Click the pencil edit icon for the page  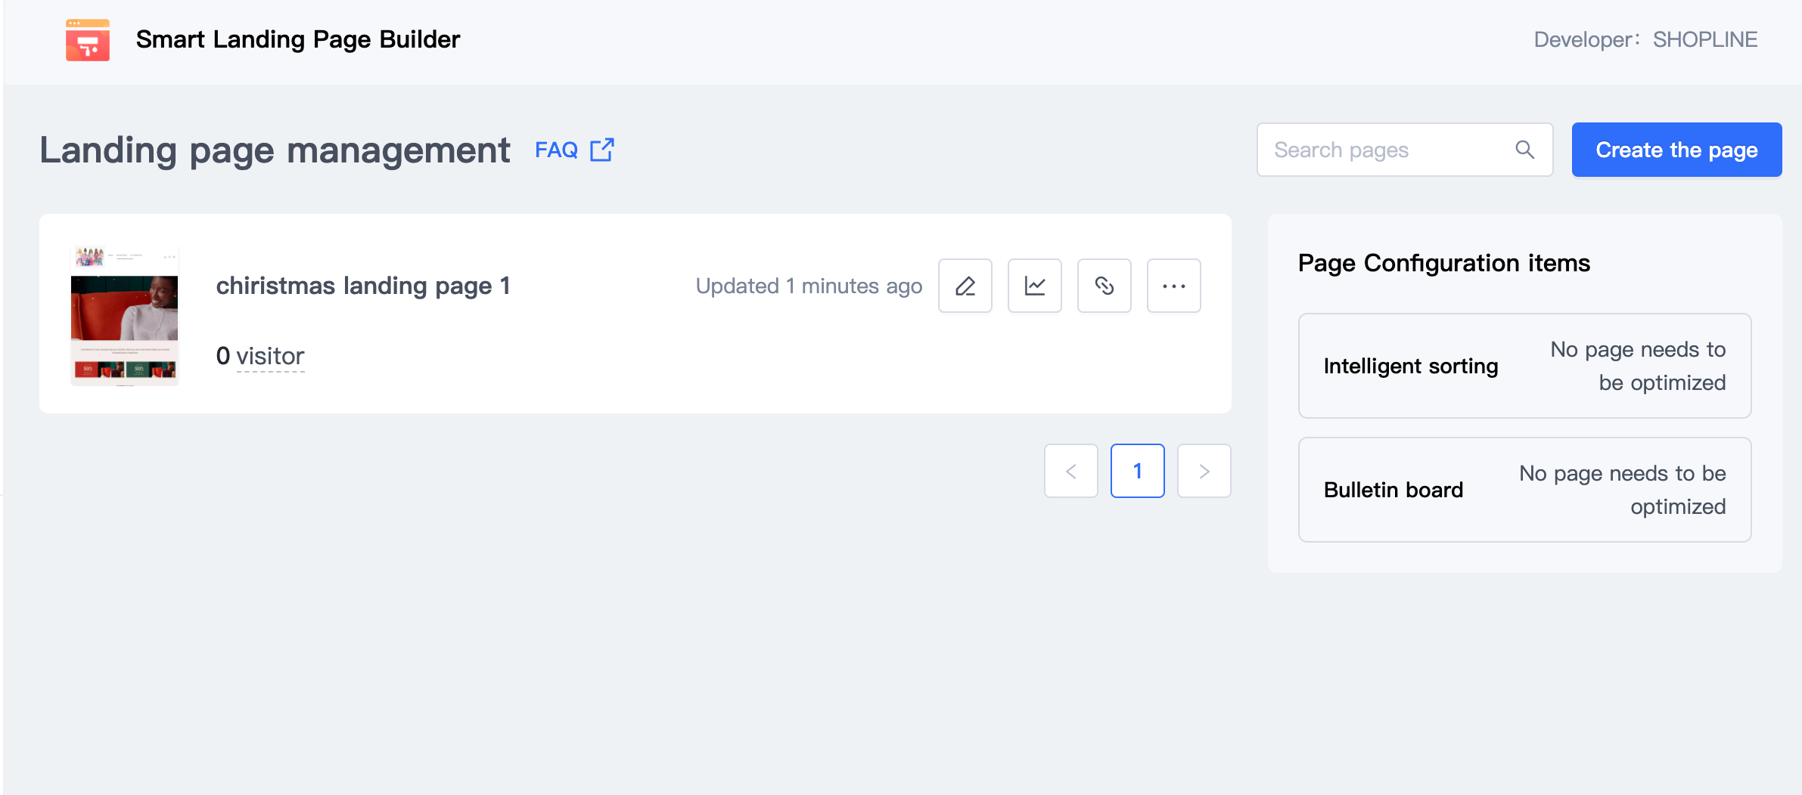tap(965, 286)
